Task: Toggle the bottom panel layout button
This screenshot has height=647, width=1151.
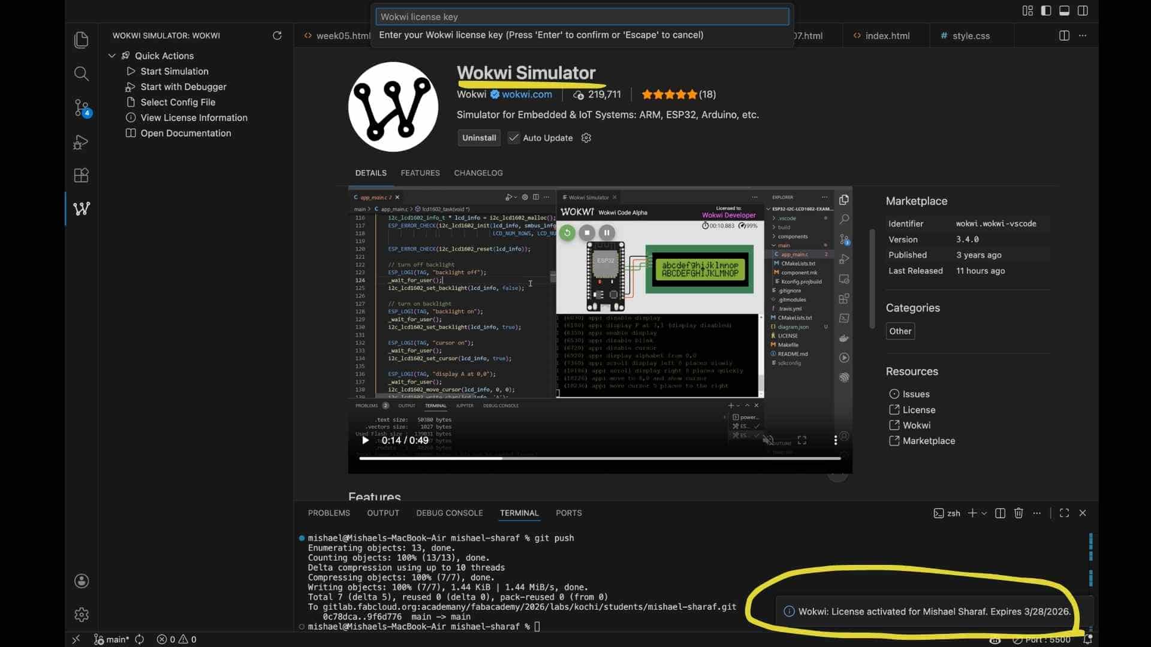Action: point(1065,11)
